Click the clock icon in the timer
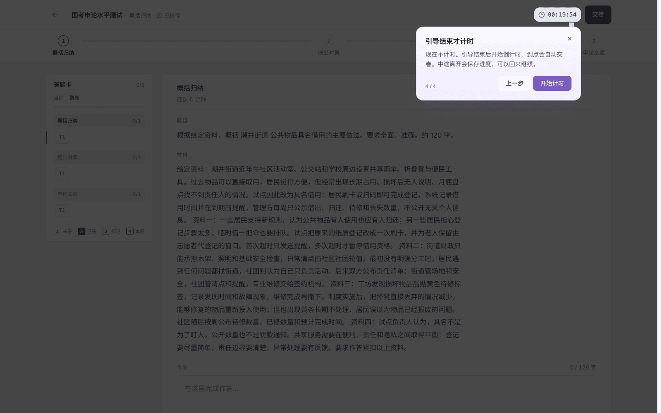 coord(542,15)
